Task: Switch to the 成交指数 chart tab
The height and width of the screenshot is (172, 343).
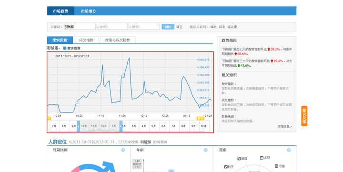Action: (x=86, y=40)
